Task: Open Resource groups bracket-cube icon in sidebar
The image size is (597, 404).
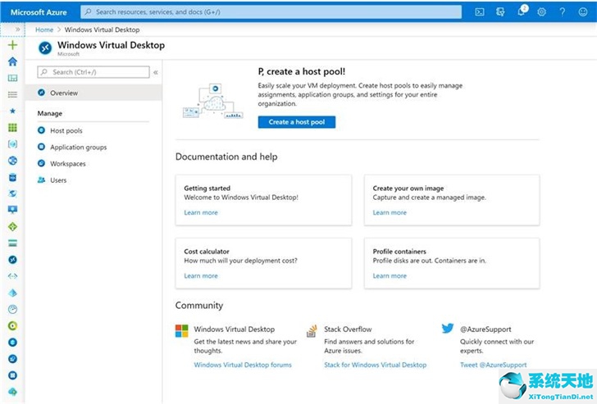Action: 12,143
